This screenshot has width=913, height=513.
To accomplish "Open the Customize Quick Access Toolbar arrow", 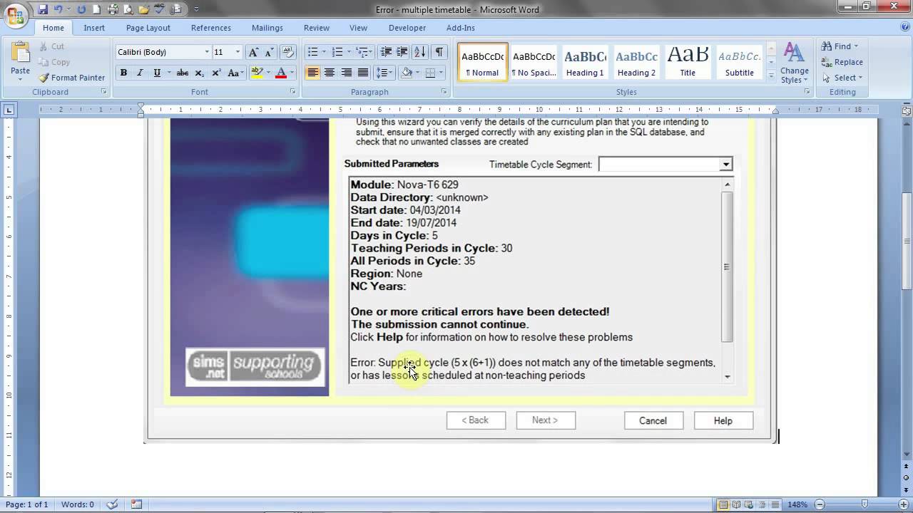I will click(x=197, y=9).
